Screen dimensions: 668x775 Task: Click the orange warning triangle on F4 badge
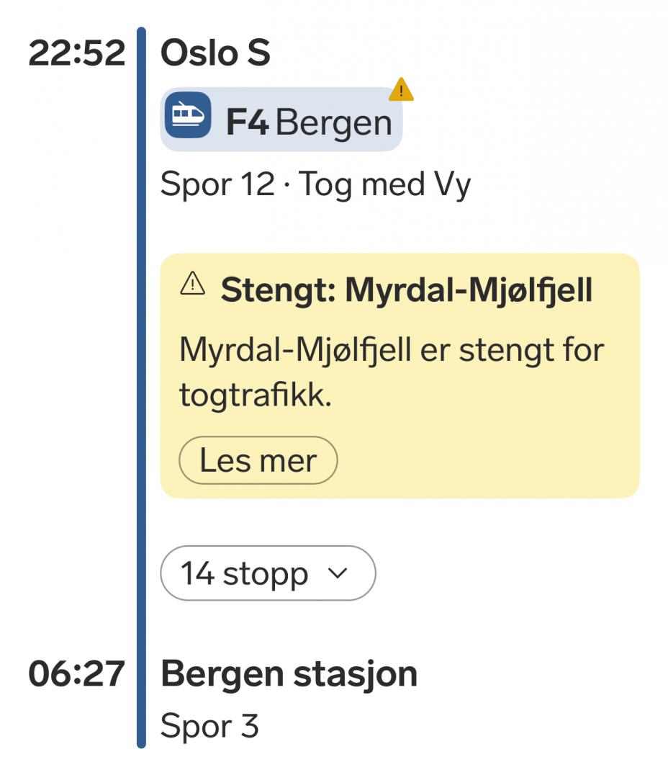[x=401, y=91]
